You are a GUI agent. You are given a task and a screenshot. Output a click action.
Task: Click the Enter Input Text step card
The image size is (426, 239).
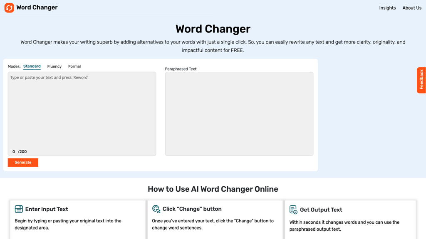(x=78, y=220)
